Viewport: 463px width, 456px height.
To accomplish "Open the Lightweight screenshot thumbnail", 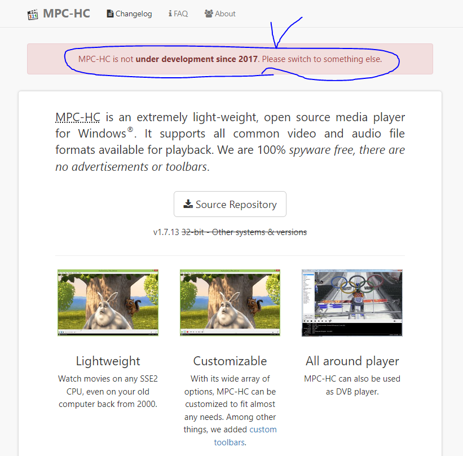I will pos(108,303).
